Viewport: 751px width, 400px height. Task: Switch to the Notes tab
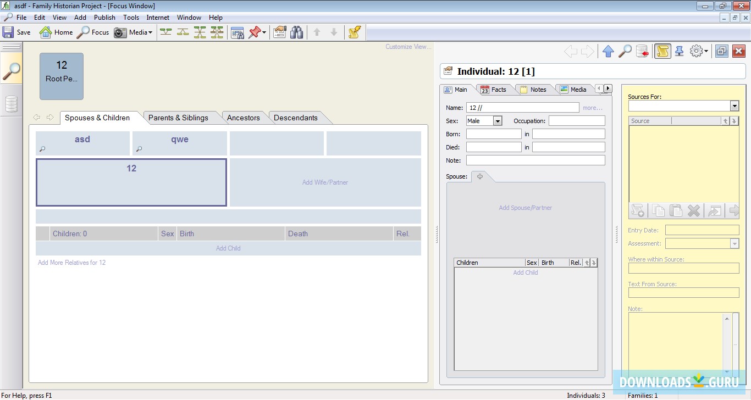533,90
